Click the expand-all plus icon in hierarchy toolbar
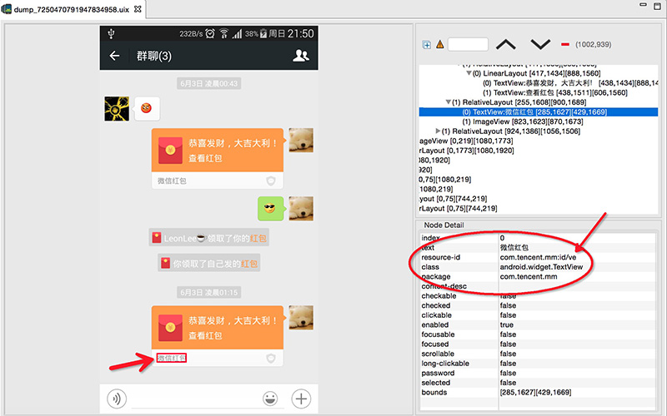This screenshot has width=667, height=416. 427,45
